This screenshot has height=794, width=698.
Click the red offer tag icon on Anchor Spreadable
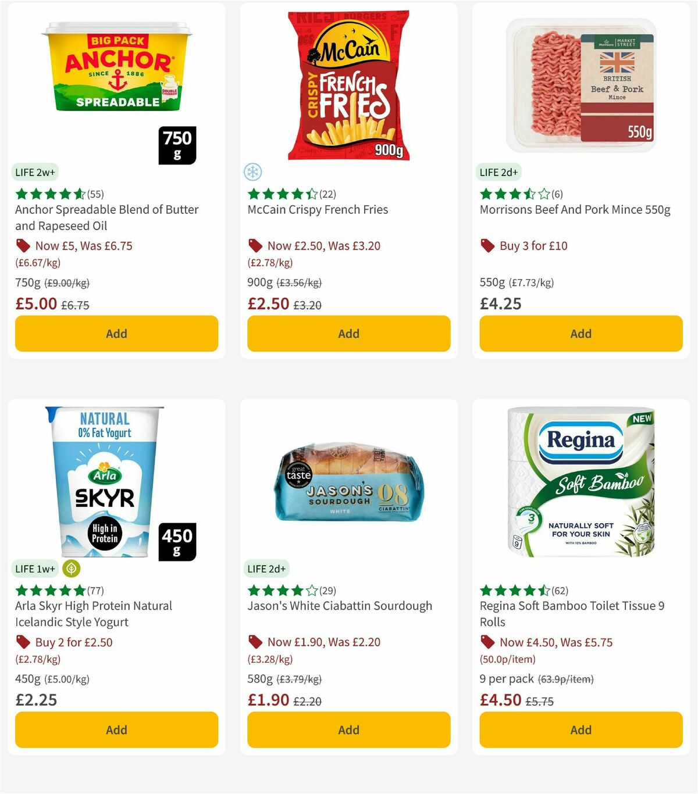(x=23, y=246)
